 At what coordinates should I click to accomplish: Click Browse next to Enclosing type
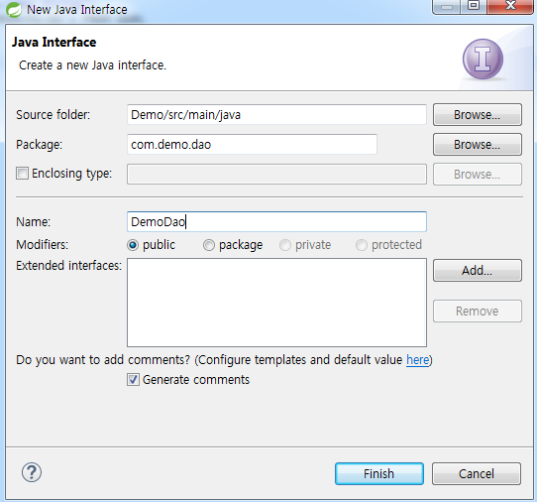[478, 175]
